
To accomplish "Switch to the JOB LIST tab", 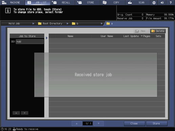I will pos(38,2).
